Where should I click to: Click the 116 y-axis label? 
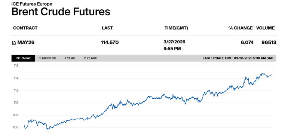point(16,66)
